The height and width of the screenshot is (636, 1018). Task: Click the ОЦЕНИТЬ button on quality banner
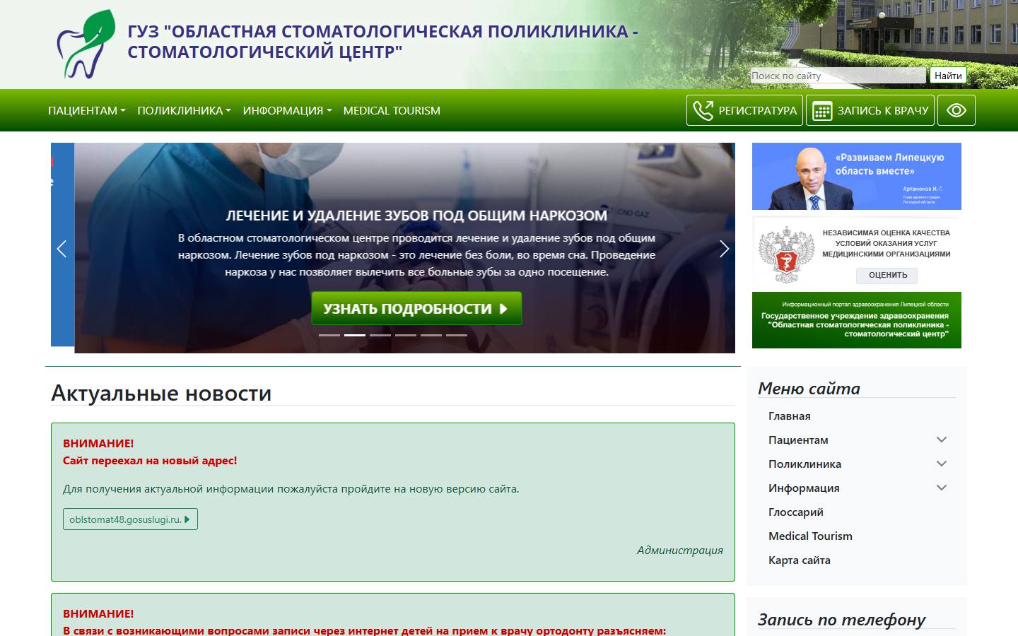point(888,275)
